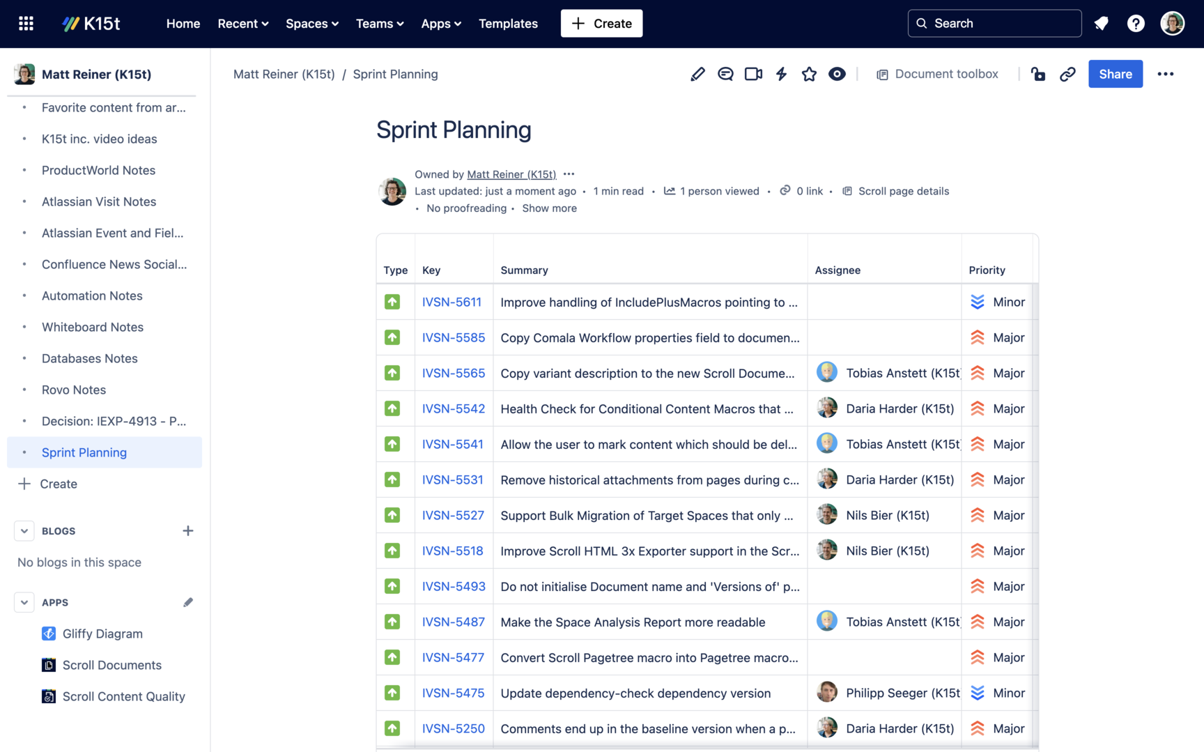The width and height of the screenshot is (1204, 752).
Task: Share the page via the Share button
Action: coord(1115,74)
